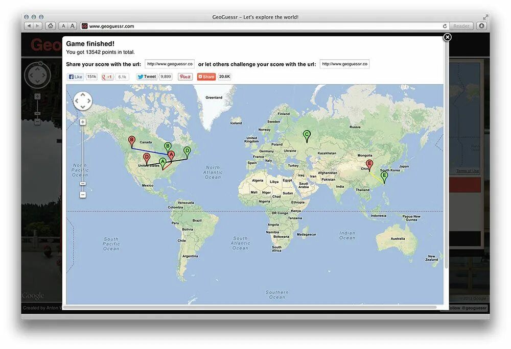The width and height of the screenshot is (511, 349).
Task: Click the Facebook like count 151k
Action: (91, 77)
